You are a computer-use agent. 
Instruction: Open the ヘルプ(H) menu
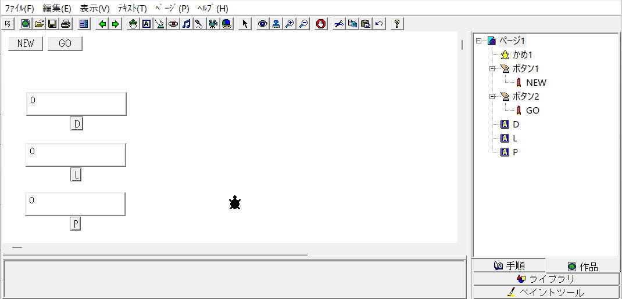point(213,8)
